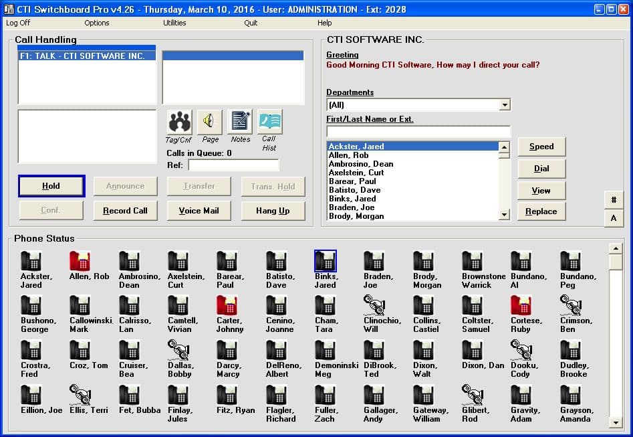Select Allen, Rob red phone icon
The image size is (633, 437).
coord(80,261)
